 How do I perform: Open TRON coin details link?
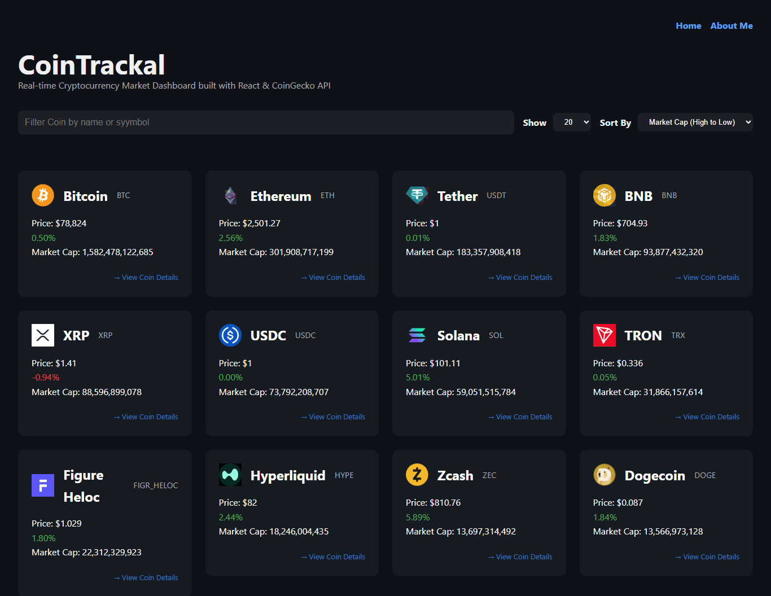click(x=707, y=417)
